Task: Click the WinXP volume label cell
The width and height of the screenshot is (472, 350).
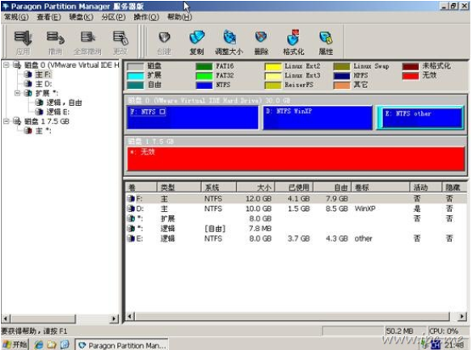Action: [365, 209]
